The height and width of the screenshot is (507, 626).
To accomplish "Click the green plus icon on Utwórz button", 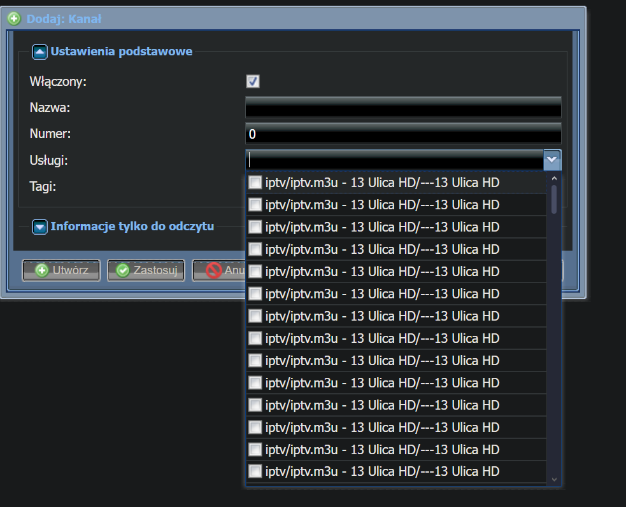I will (x=42, y=270).
